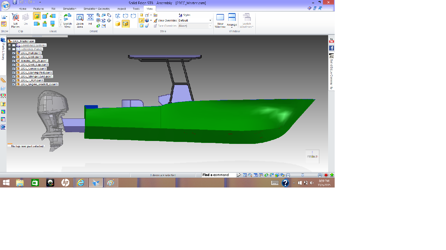Select 23CC_Leaning Post.par:1 in the tree
The height and width of the screenshot is (250, 446).
click(x=36, y=73)
